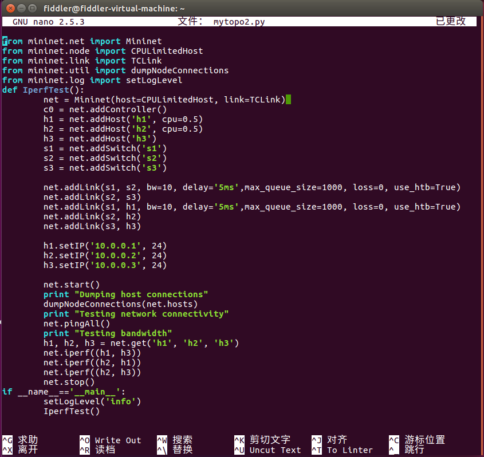Click the net.addLink(s1, h1, bw=10...) line
The width and height of the screenshot is (484, 457).
tap(252, 207)
